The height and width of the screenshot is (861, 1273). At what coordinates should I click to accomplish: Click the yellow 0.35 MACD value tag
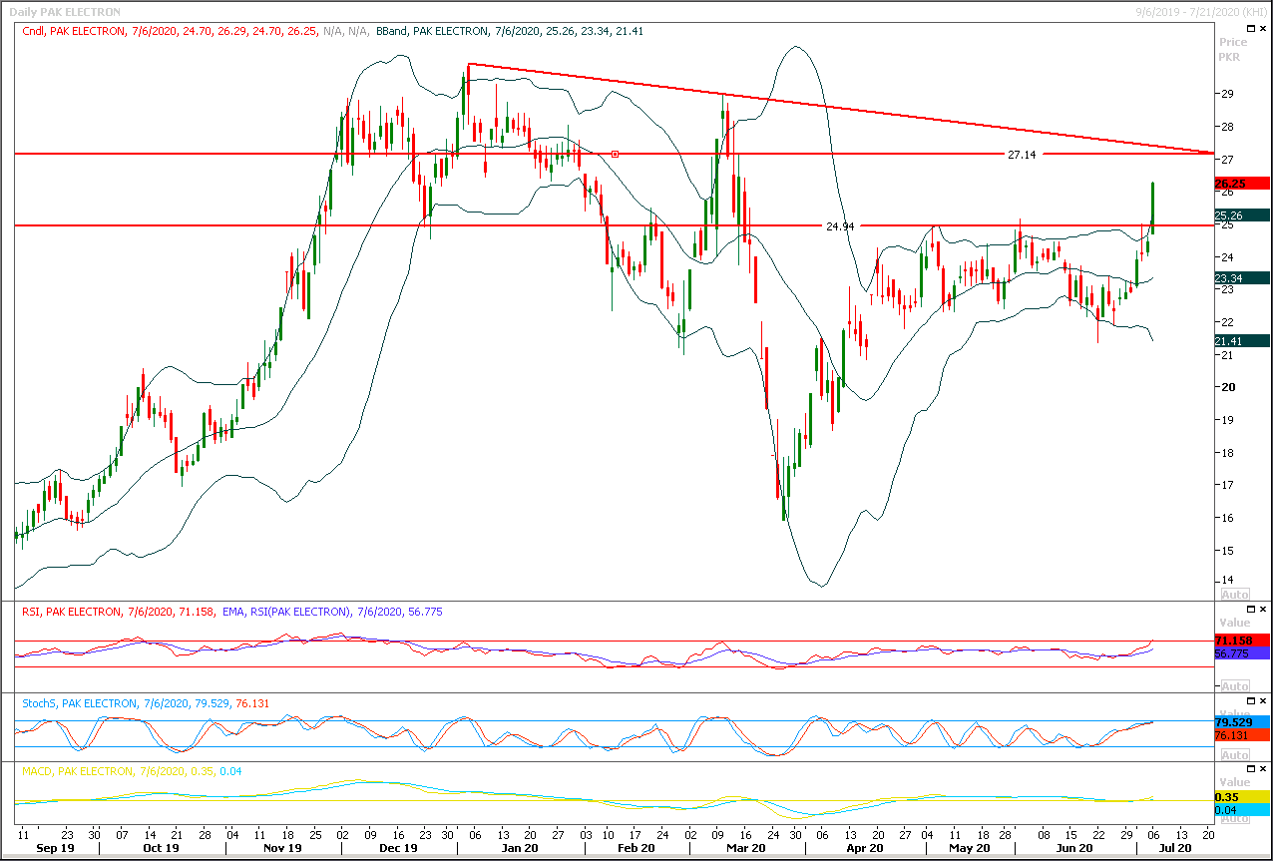1242,797
